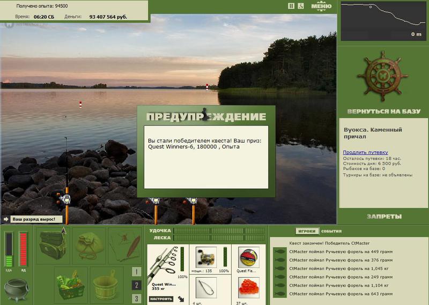Click the prize message in the ПРЕДУПРЕЖДЕНИЕ dialog
The height and width of the screenshot is (305, 429).
click(x=204, y=144)
